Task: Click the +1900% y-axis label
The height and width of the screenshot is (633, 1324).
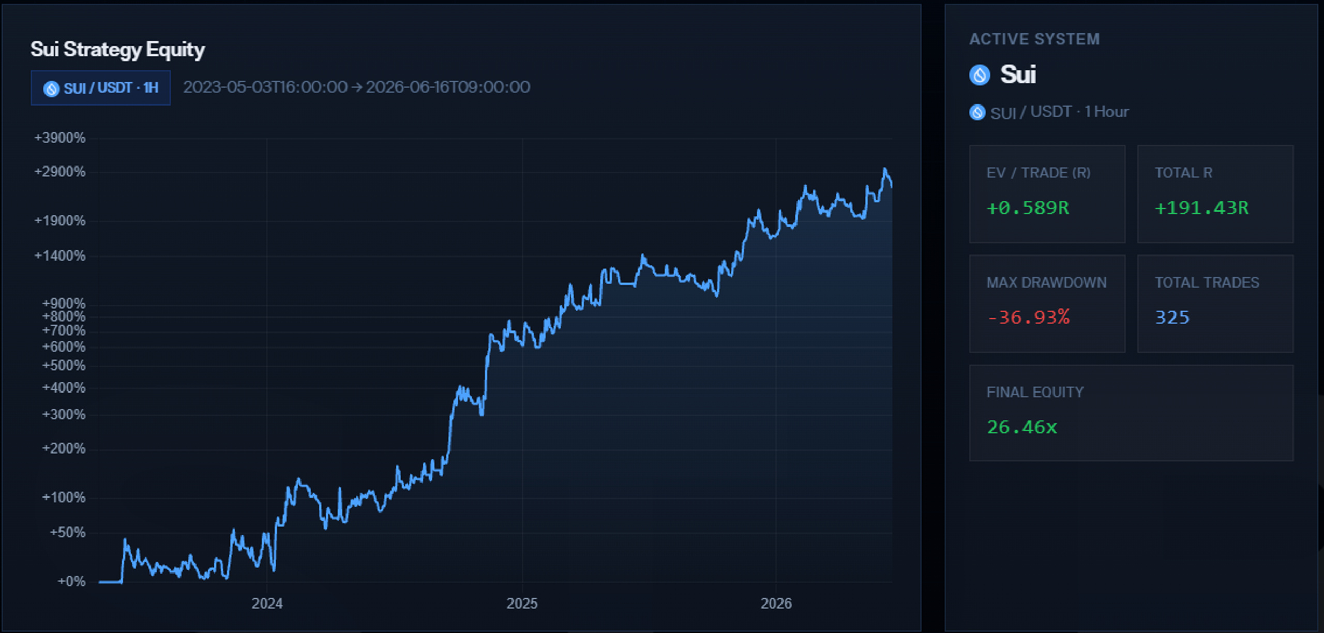Action: pos(59,221)
